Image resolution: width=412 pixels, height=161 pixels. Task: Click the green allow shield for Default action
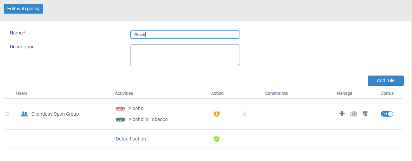click(x=217, y=139)
